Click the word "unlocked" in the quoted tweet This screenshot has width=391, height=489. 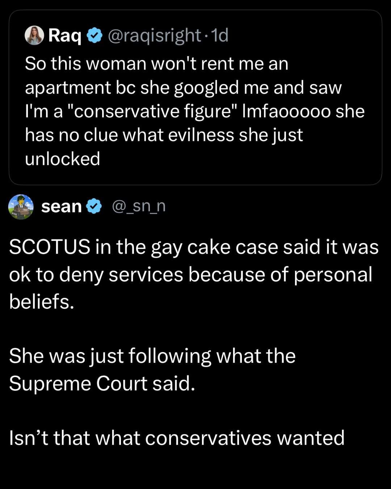tap(62, 159)
